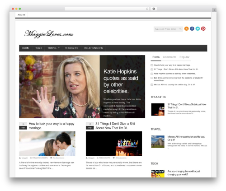226x191 pixels.
Task: Click comment bubble icon under birthday post
Action: tap(114, 158)
